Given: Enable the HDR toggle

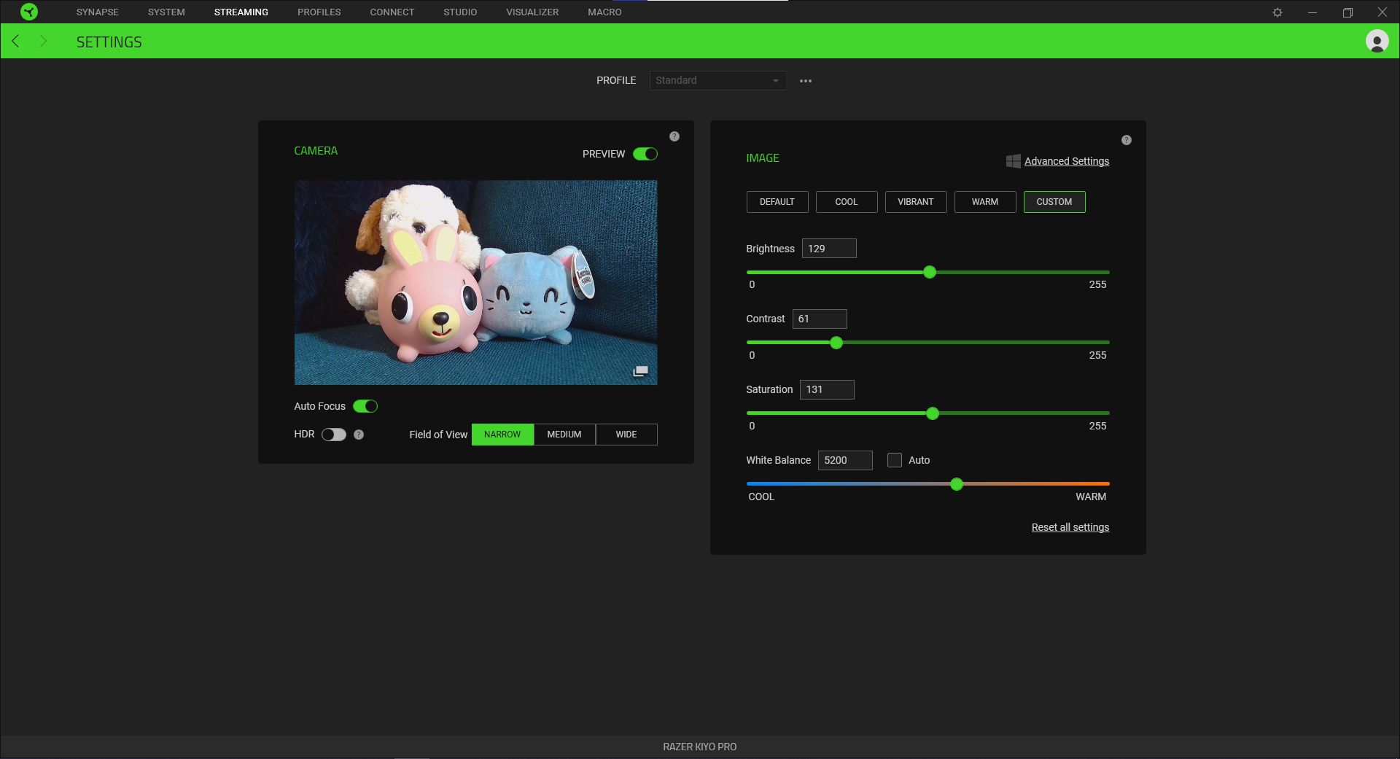Looking at the screenshot, I should 334,435.
